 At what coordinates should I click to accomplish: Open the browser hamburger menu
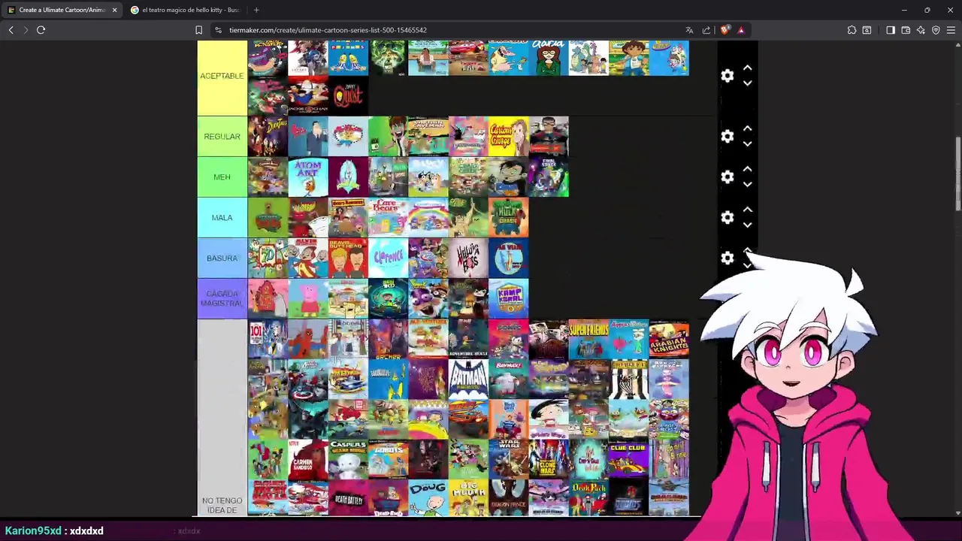951,30
